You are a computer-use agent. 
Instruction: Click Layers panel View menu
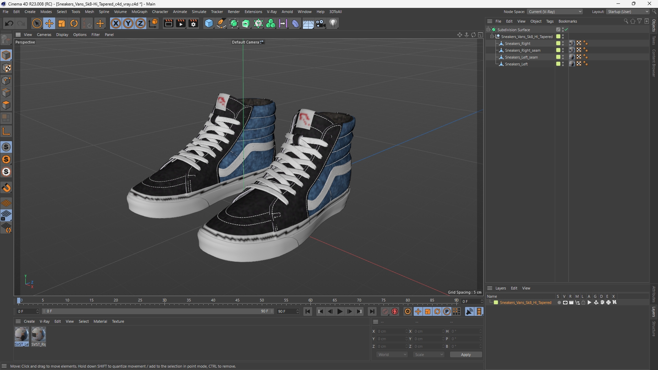click(526, 288)
